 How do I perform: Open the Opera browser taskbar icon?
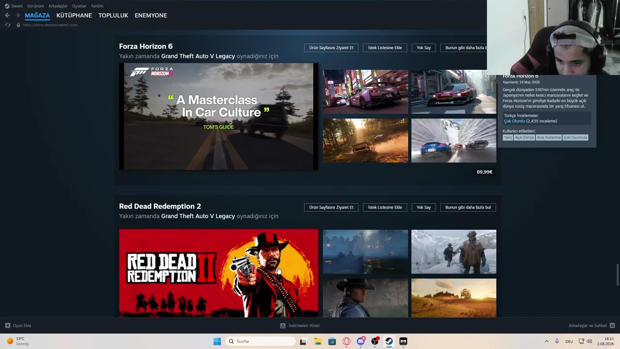coord(346,341)
